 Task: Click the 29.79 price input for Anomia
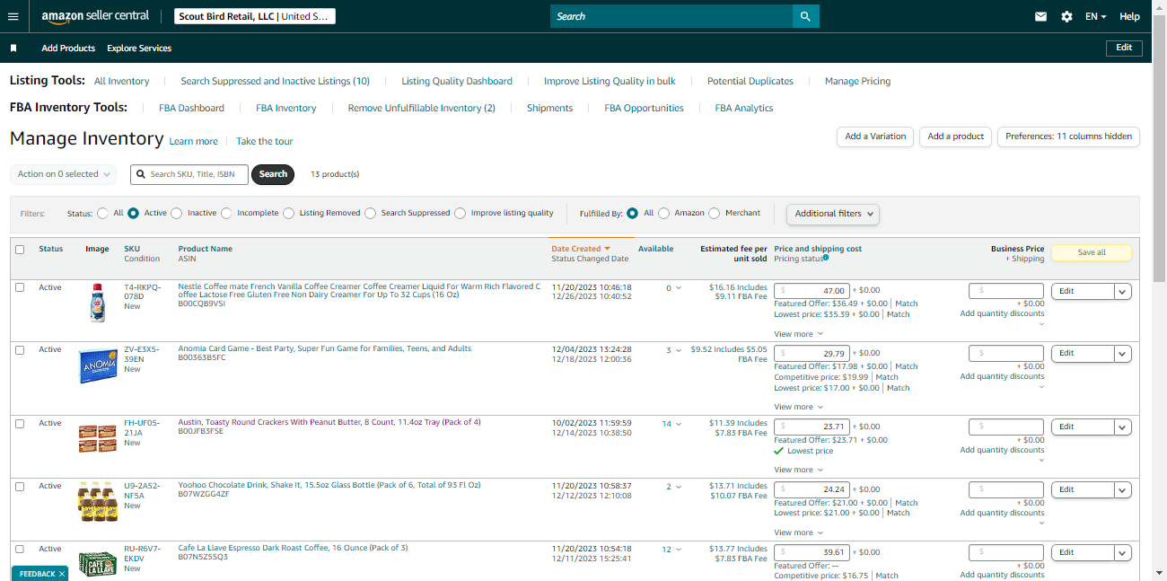812,354
